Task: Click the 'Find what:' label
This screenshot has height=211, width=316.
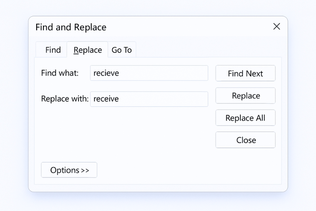Action: coord(60,73)
